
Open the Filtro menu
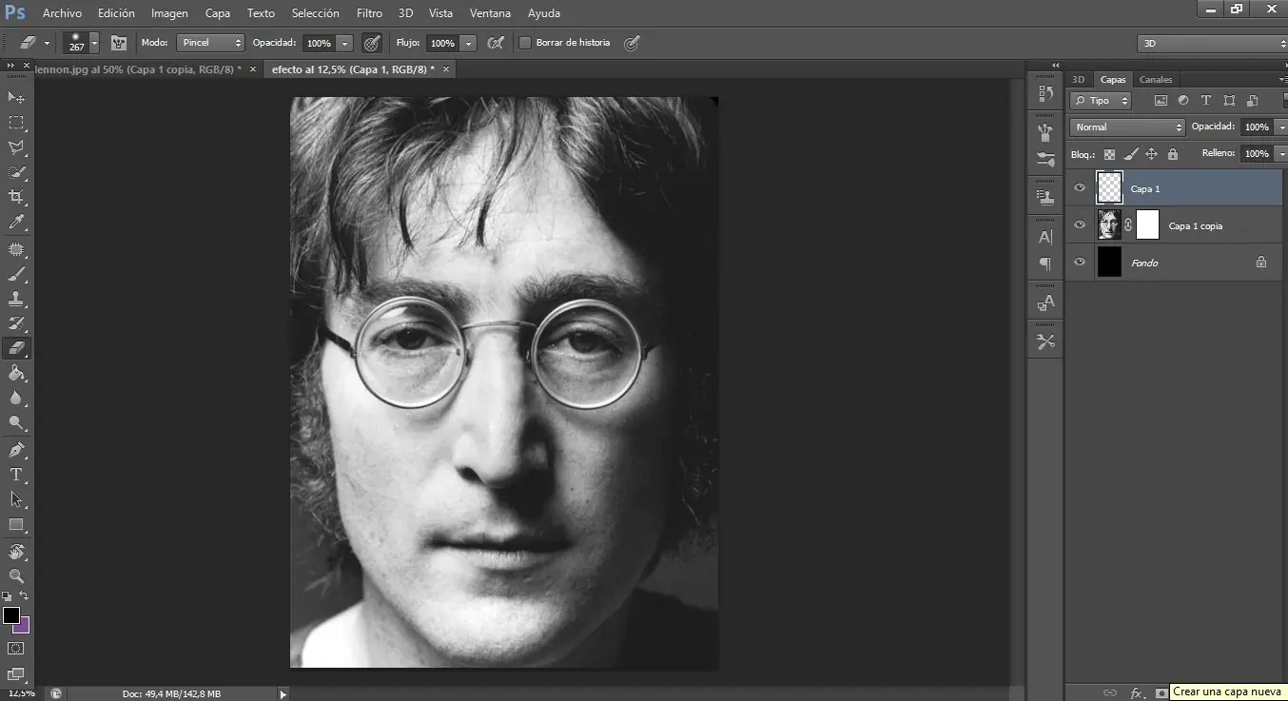pyautogui.click(x=369, y=12)
